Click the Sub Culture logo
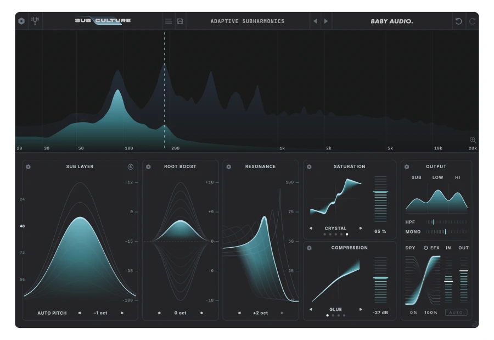This screenshot has width=494, height=340. click(x=103, y=20)
